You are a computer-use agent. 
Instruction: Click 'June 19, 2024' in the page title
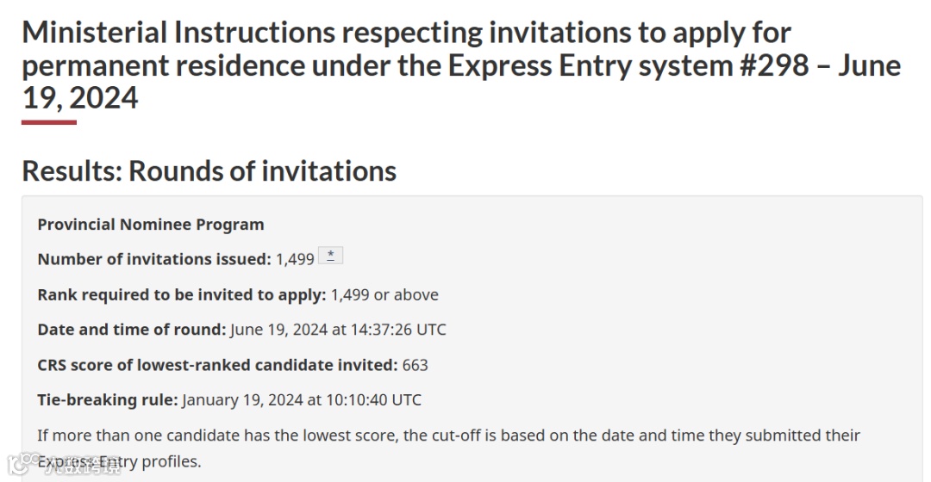click(x=79, y=97)
